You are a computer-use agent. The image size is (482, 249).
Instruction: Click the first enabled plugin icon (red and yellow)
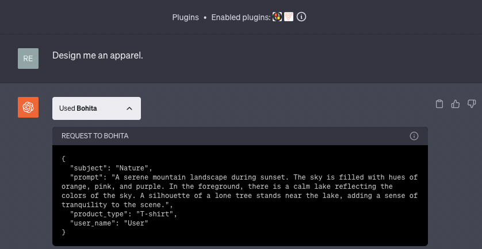[277, 17]
